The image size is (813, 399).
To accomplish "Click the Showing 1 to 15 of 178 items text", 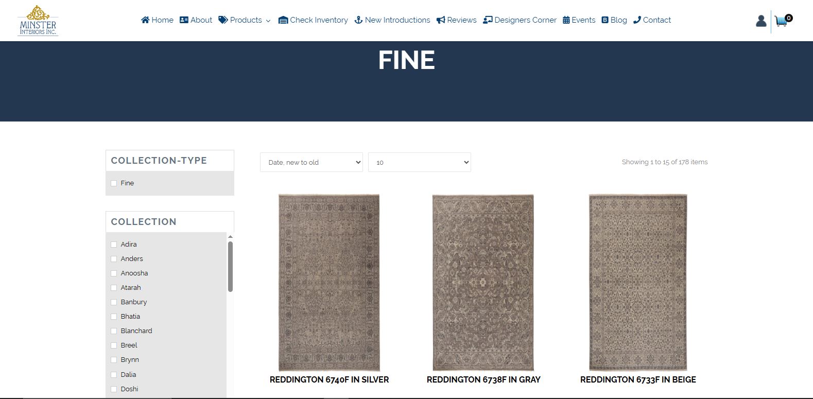I will click(665, 162).
